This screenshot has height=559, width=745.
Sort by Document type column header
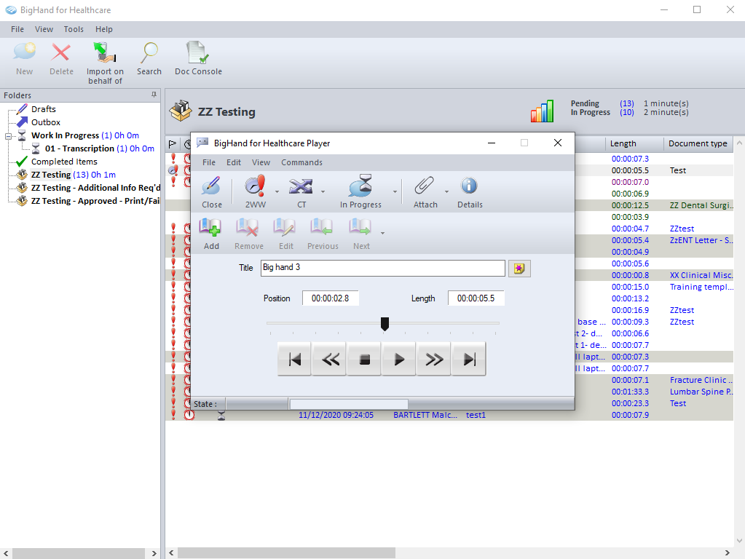pyautogui.click(x=698, y=143)
